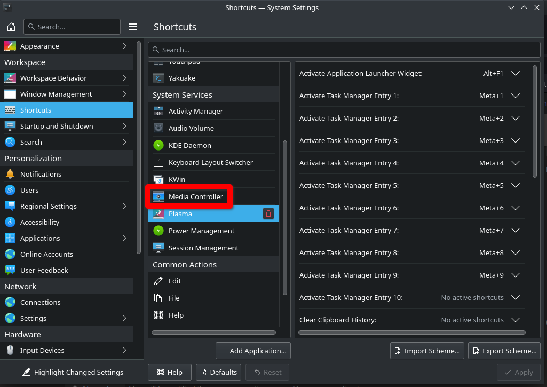Open the Accessibility settings page
The height and width of the screenshot is (387, 547).
click(x=66, y=222)
